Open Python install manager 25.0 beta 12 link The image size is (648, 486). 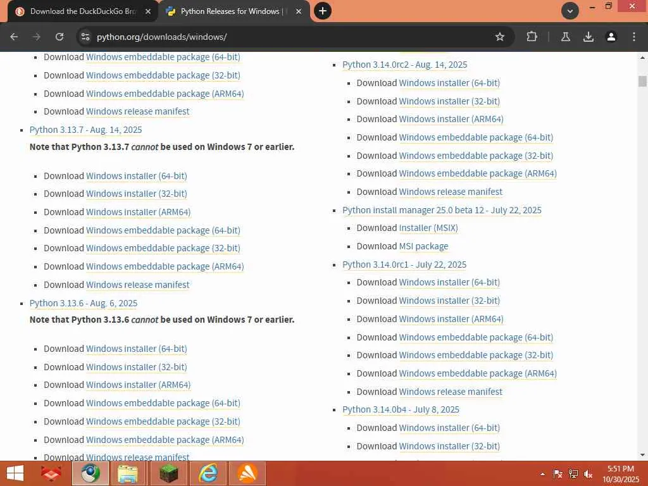[x=442, y=210]
